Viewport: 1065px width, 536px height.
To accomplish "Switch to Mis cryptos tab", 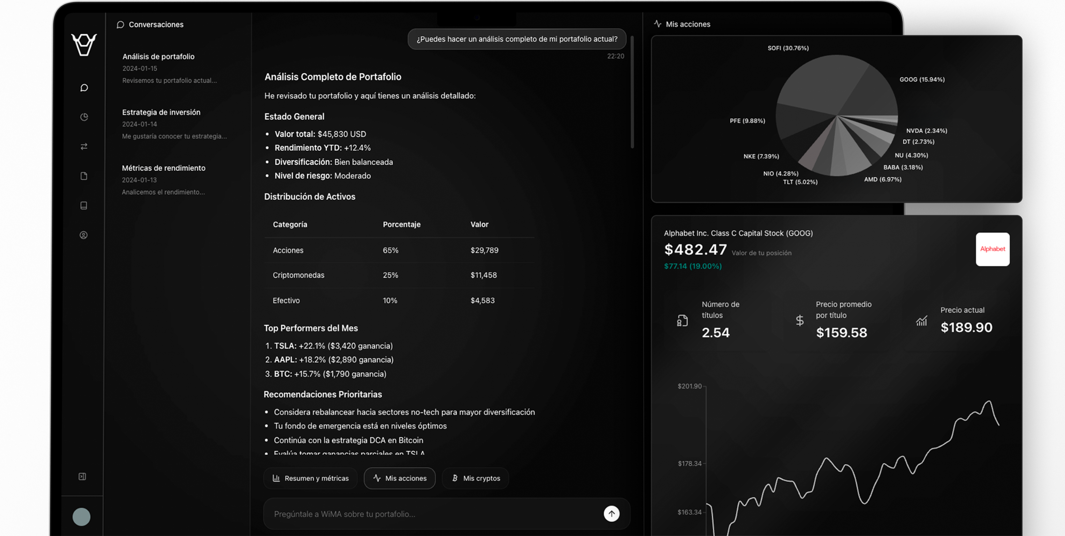I will click(475, 478).
